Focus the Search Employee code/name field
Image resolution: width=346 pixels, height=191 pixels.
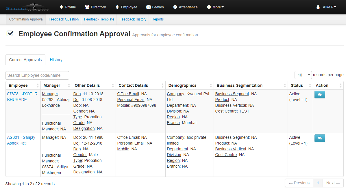[37, 75]
